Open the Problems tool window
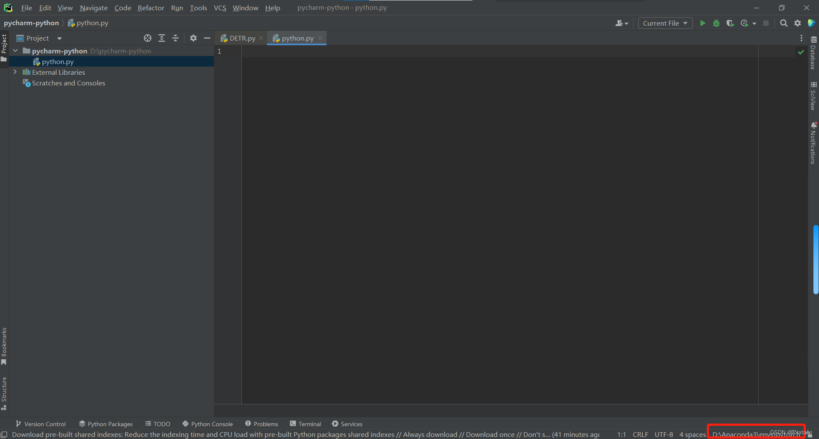The height and width of the screenshot is (439, 819). pyautogui.click(x=261, y=424)
